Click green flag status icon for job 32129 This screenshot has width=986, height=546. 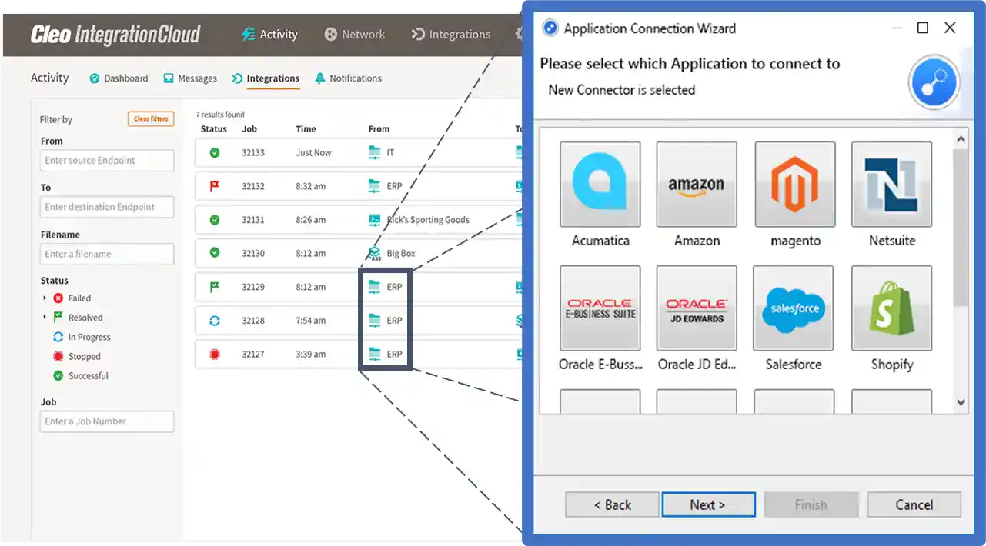215,287
